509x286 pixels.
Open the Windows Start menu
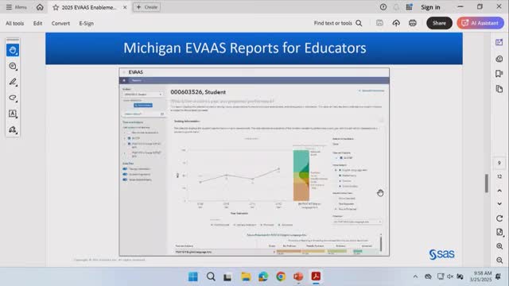192,276
